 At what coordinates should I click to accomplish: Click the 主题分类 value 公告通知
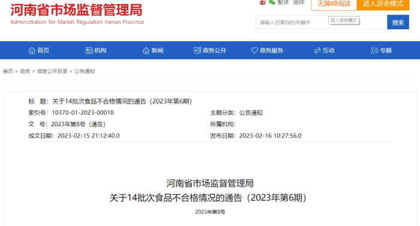point(251,113)
